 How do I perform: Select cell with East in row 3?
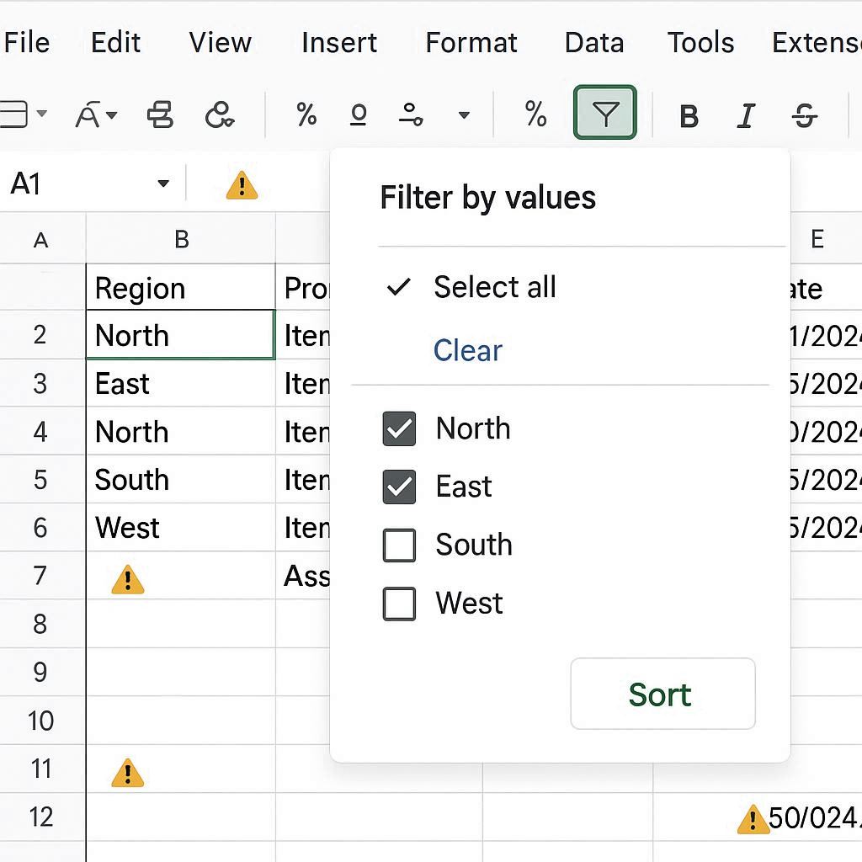[x=181, y=383]
